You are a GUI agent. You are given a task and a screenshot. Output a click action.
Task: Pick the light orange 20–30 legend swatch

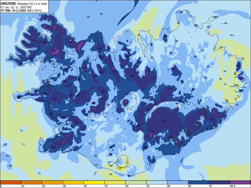52,182
